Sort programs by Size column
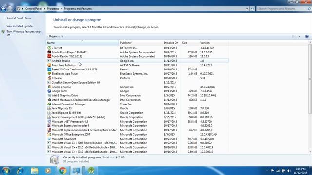Screen dimensions: 312x175 coord(190,43)
